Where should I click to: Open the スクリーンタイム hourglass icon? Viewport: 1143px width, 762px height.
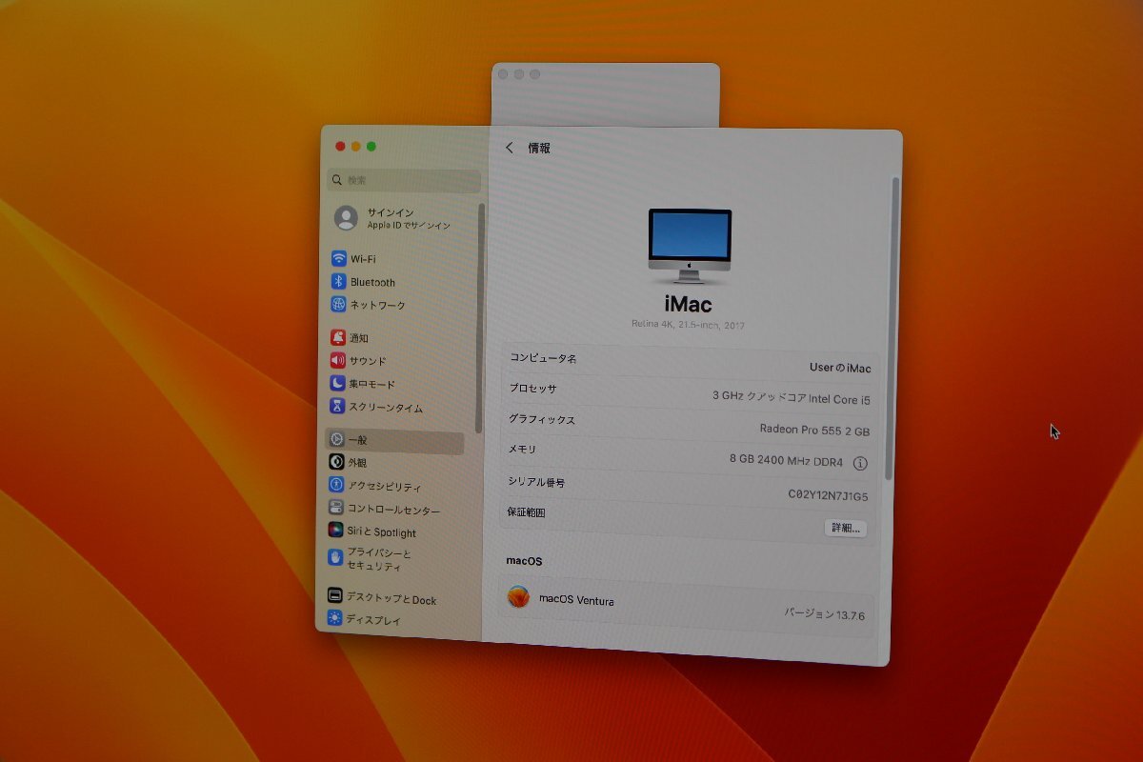click(337, 407)
